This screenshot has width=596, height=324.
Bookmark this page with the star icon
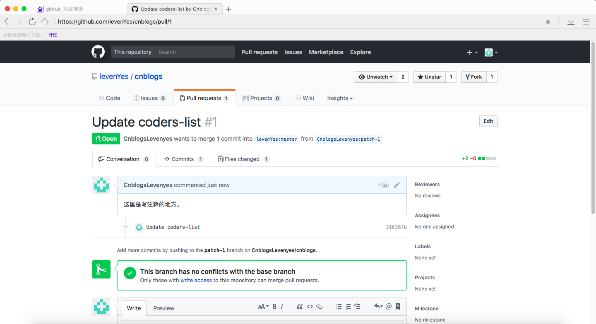(548, 22)
